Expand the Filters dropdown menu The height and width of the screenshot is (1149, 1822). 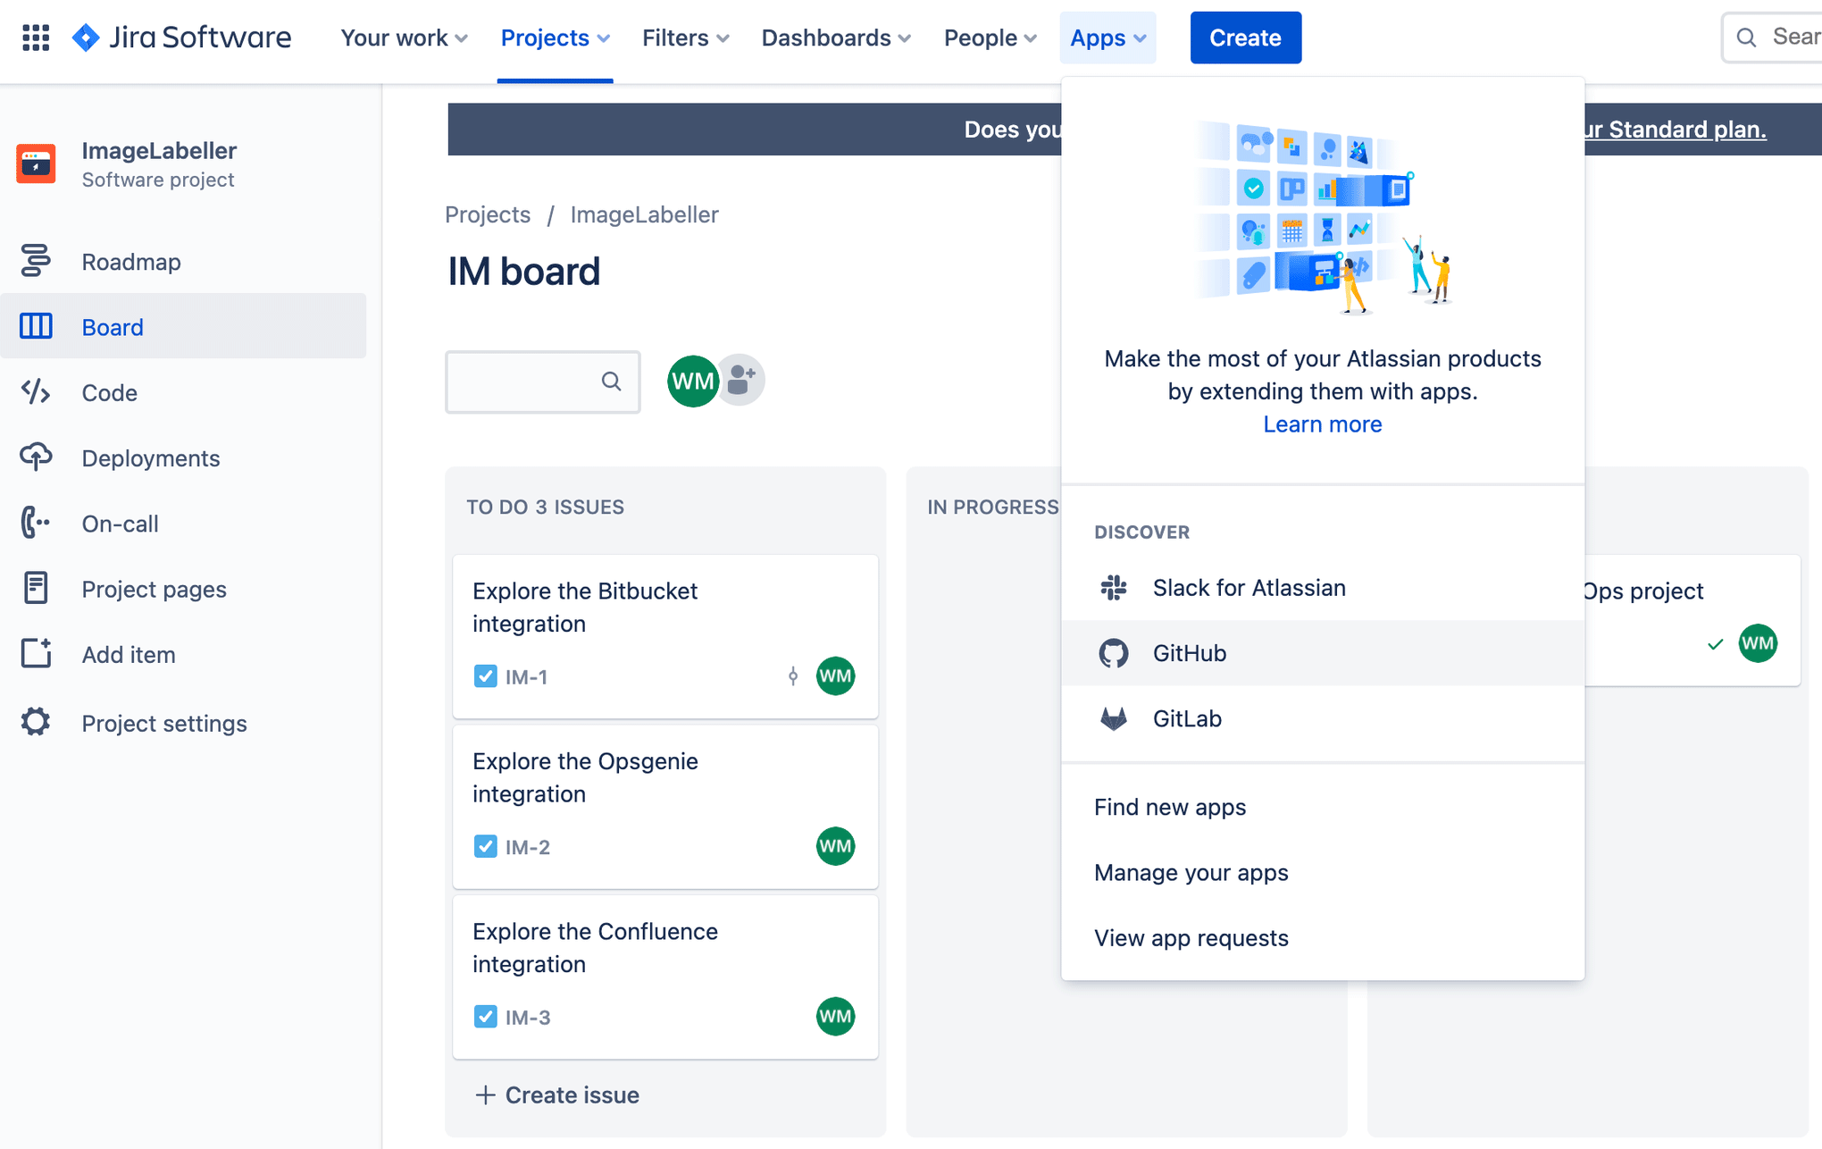[684, 37]
